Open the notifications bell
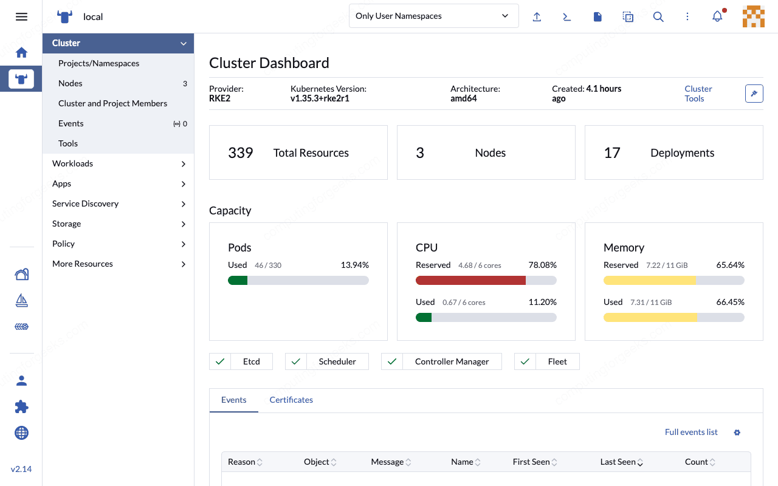 pos(717,16)
